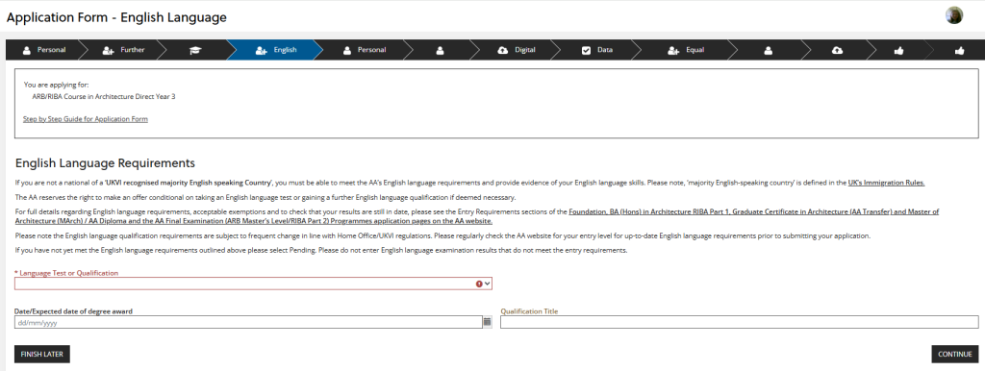Click the 'Application Form - English Language' title
985x371 pixels.
(116, 17)
